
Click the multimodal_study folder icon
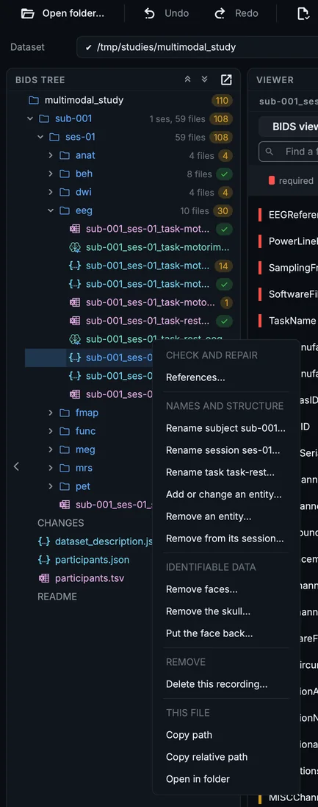34,100
